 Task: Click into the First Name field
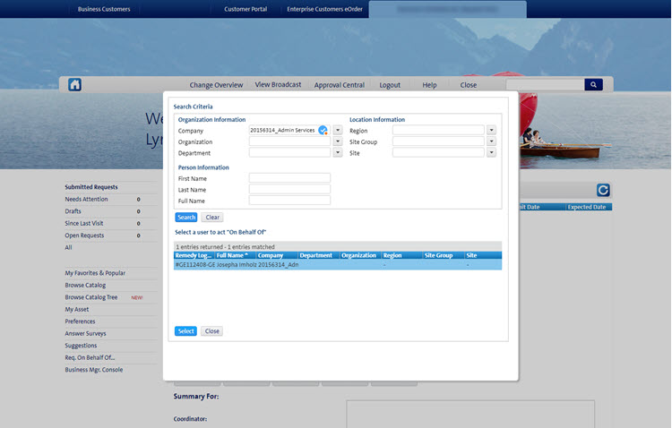click(x=289, y=178)
